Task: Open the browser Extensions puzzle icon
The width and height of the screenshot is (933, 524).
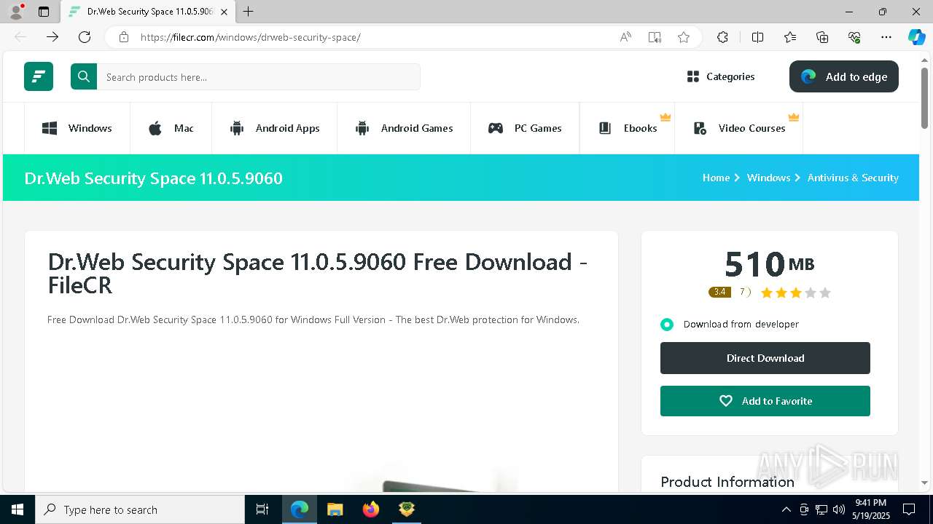Action: point(722,37)
